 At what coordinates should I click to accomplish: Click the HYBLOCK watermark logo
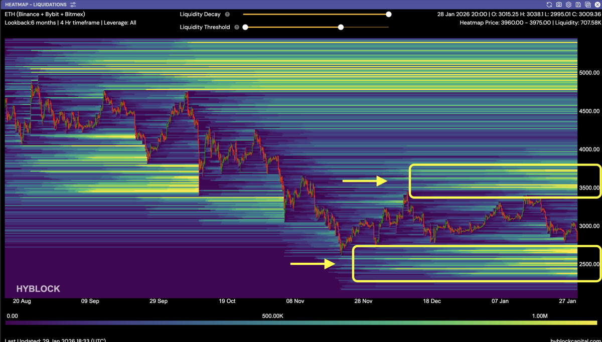pos(38,288)
